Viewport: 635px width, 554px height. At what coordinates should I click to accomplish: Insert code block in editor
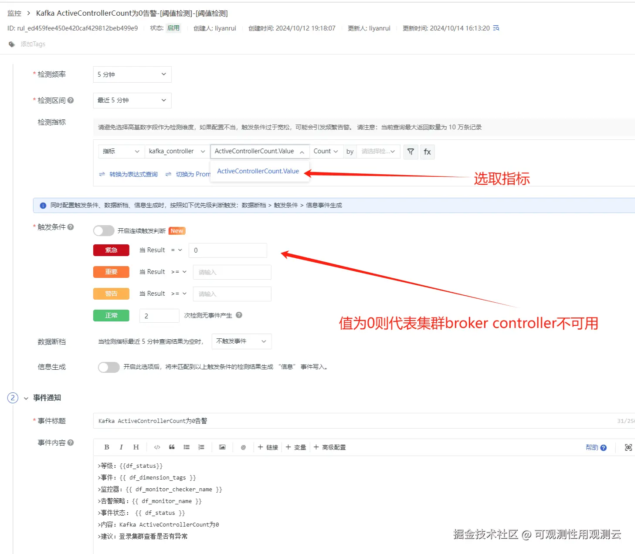point(157,447)
